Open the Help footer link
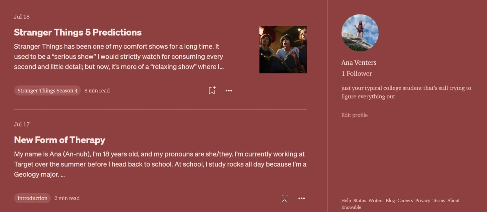 point(346,201)
